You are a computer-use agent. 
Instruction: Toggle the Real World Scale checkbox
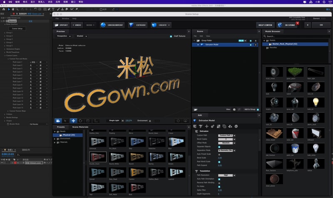coord(219,162)
